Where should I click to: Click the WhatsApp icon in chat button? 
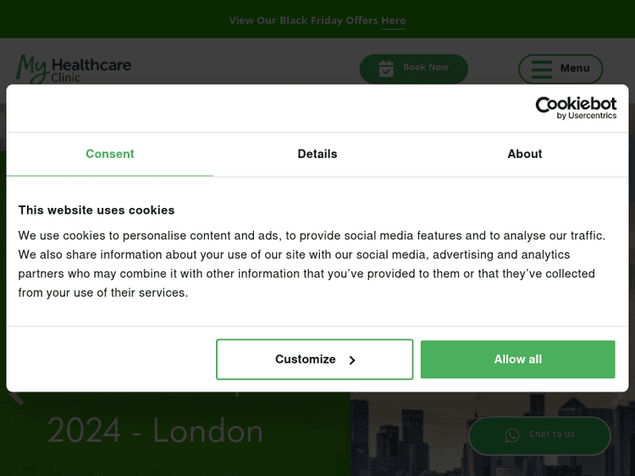[512, 435]
